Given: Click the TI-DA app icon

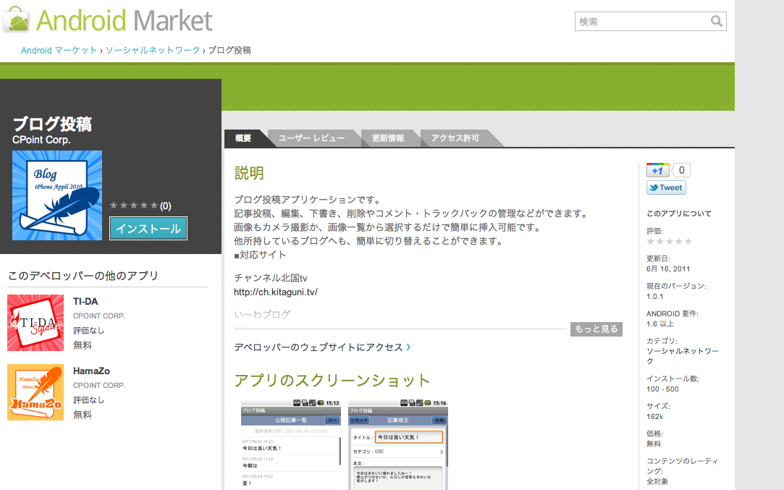Looking at the screenshot, I should 35,323.
